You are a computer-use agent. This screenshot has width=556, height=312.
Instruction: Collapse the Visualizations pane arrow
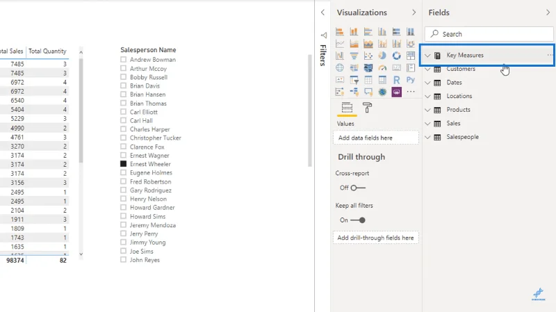414,13
